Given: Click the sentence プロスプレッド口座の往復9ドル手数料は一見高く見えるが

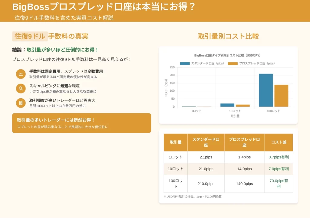Looking at the screenshot, I should pyautogui.click(x=71, y=59).
